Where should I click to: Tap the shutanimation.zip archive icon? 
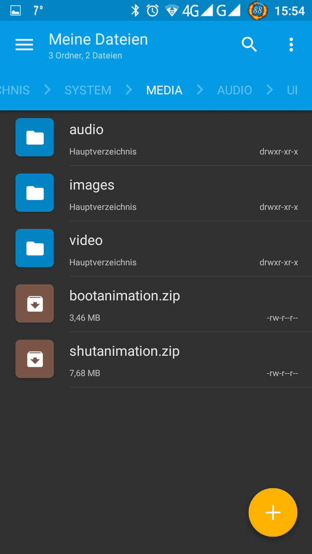click(34, 359)
